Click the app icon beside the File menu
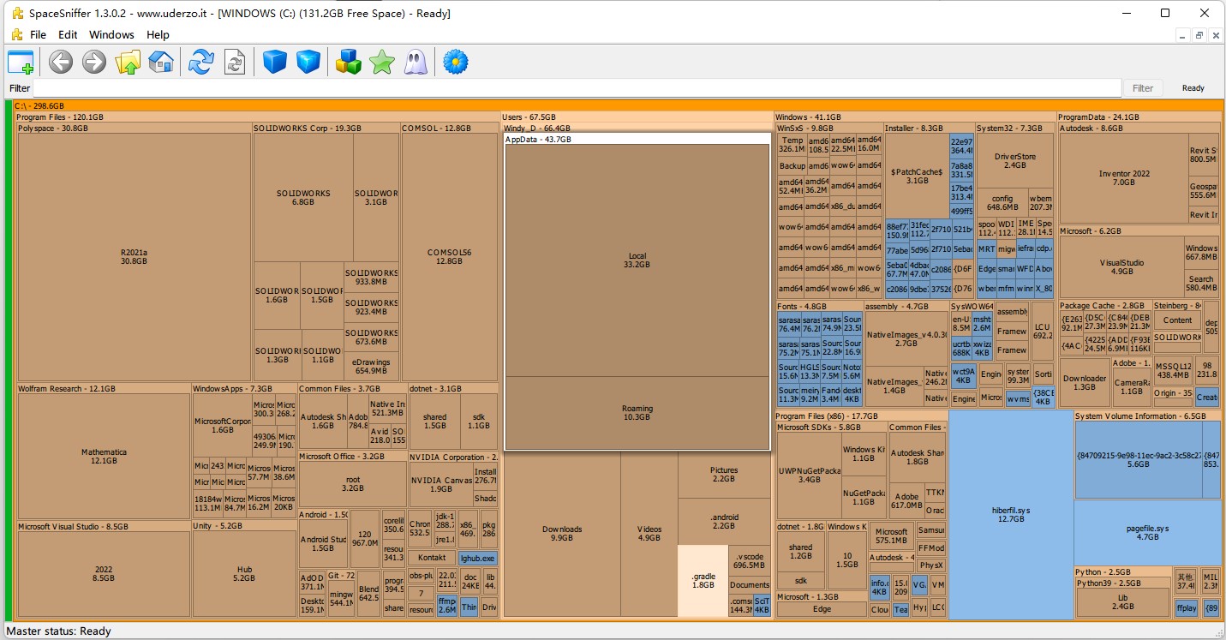 (x=16, y=34)
